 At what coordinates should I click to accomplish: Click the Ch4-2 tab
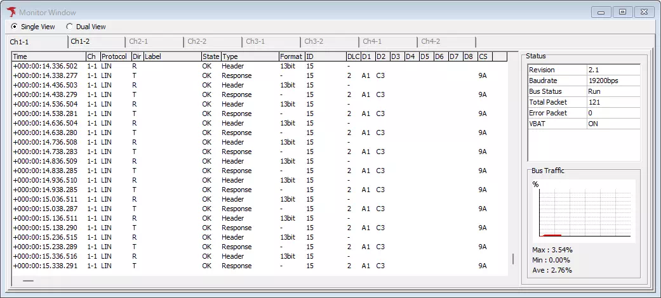coord(431,42)
